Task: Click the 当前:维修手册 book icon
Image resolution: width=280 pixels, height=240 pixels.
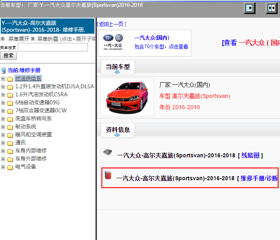Action: (x=3, y=71)
